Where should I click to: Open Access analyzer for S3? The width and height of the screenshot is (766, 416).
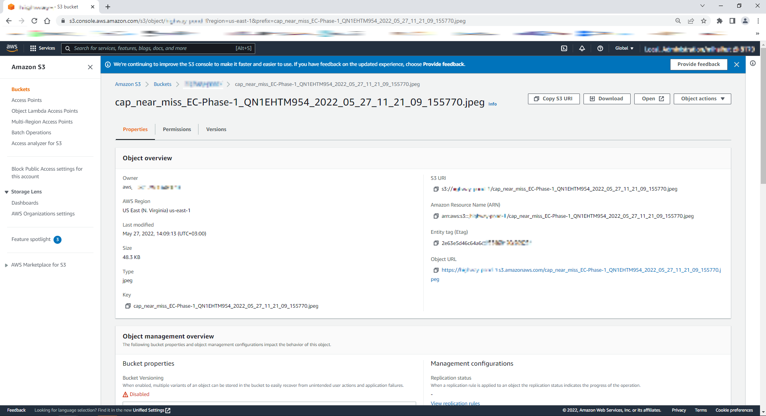(x=37, y=143)
